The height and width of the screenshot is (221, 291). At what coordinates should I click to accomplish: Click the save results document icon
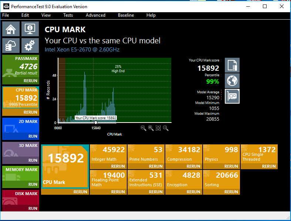point(232,65)
